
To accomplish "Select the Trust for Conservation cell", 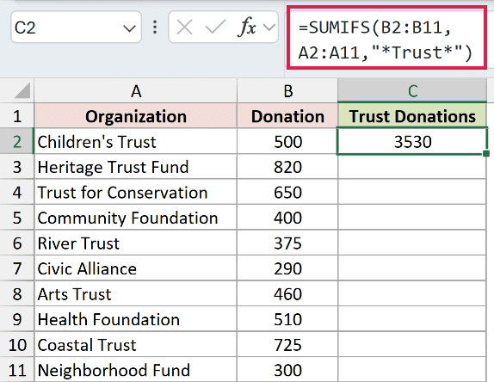I will (x=136, y=192).
